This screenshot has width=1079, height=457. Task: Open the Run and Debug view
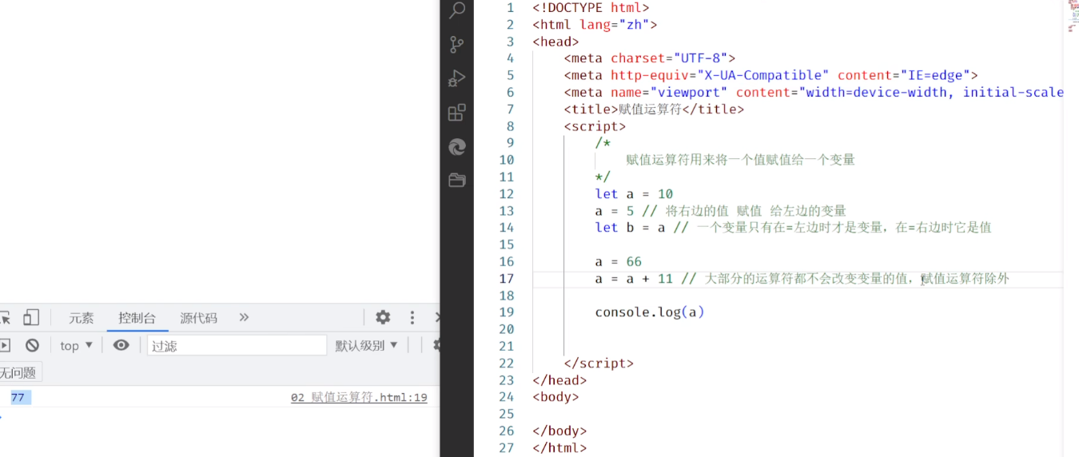point(457,78)
